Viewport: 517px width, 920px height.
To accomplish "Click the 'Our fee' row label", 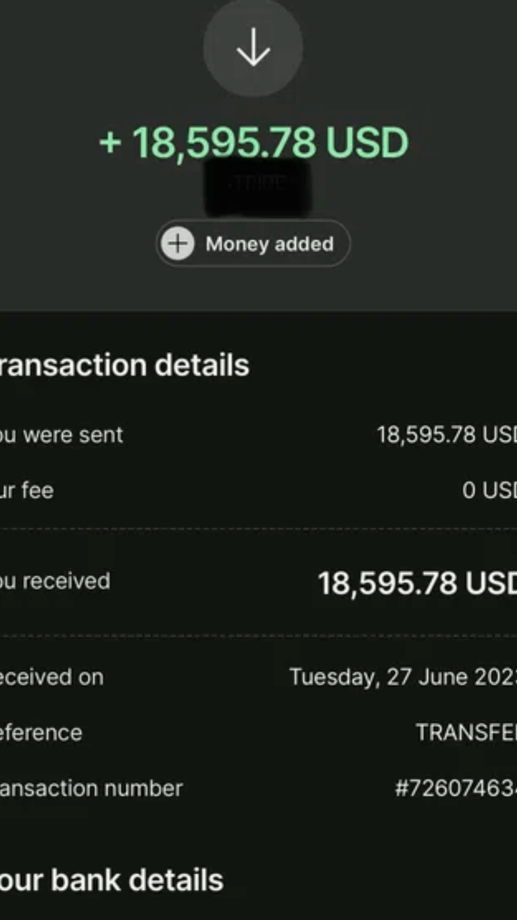I will pyautogui.click(x=27, y=490).
